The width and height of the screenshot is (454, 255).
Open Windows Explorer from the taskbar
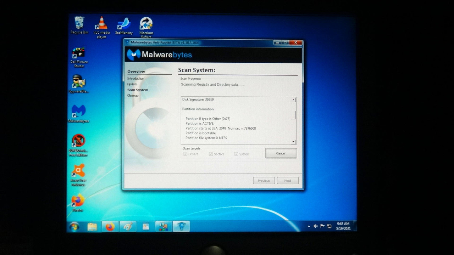[x=92, y=227]
